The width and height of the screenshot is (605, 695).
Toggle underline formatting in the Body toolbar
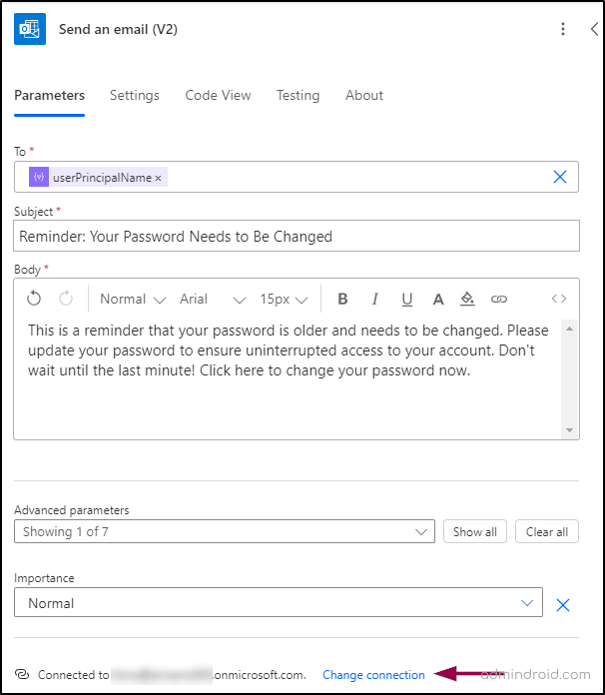click(406, 299)
